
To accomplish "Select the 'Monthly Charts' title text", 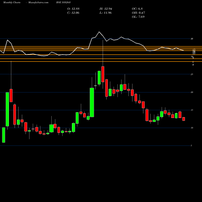I will click(x=12, y=2).
